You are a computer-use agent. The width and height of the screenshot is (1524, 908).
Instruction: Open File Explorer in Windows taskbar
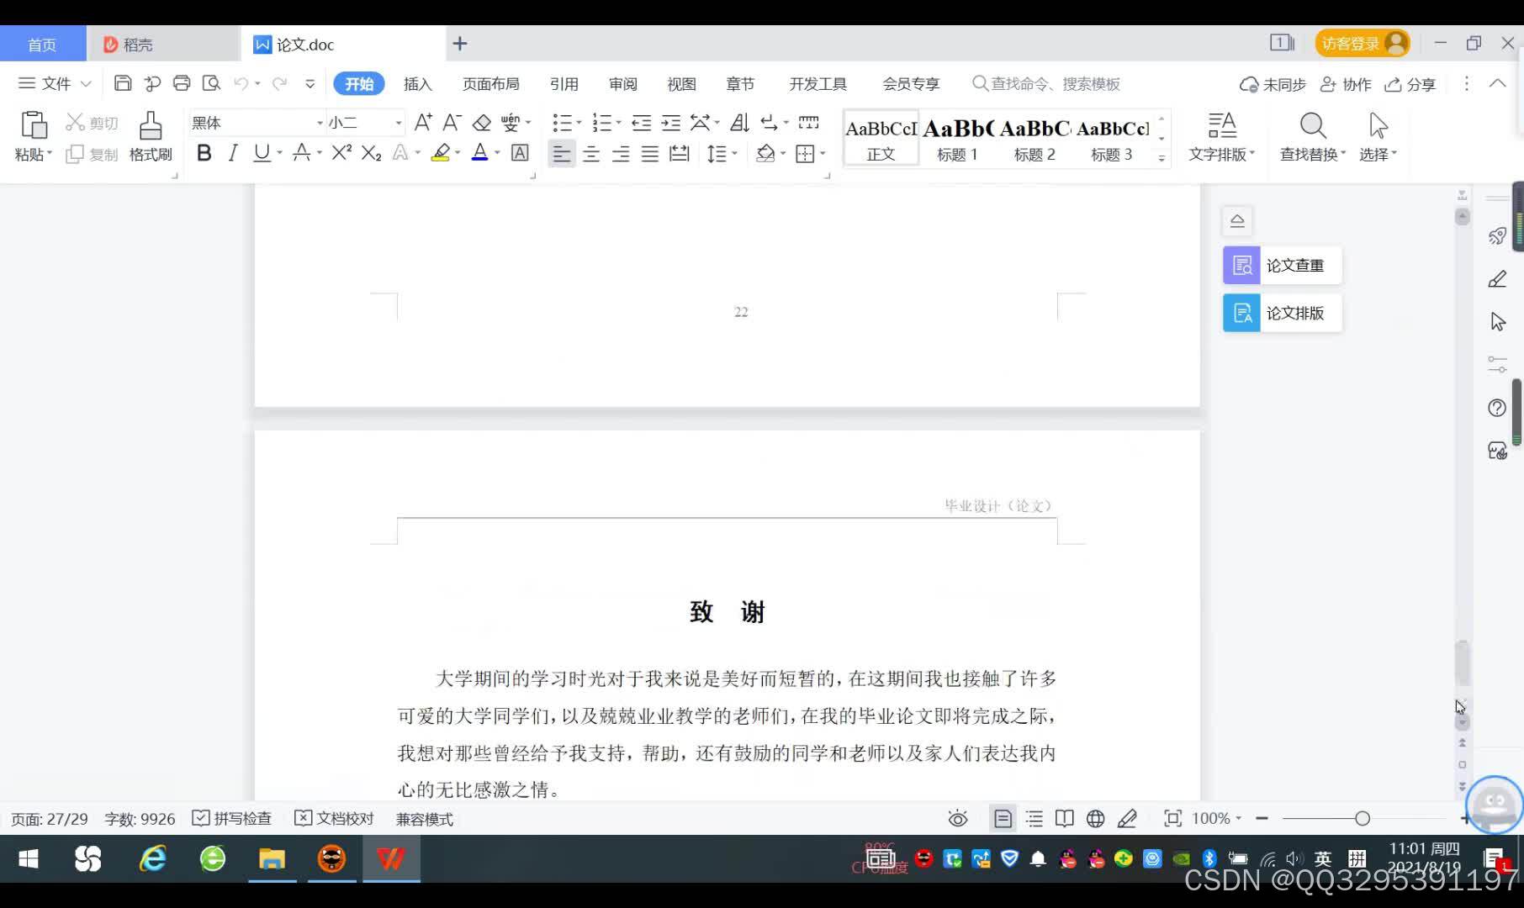coord(272,858)
